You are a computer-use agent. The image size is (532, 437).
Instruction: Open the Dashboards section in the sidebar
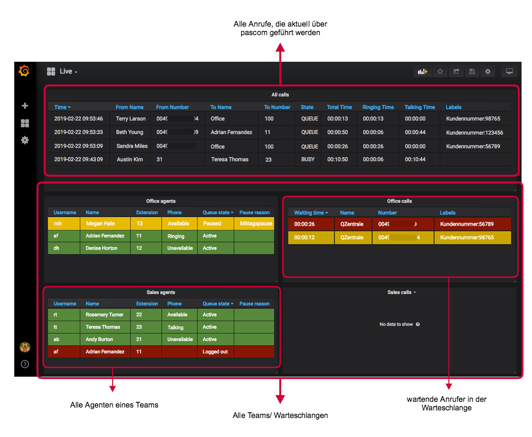click(25, 123)
